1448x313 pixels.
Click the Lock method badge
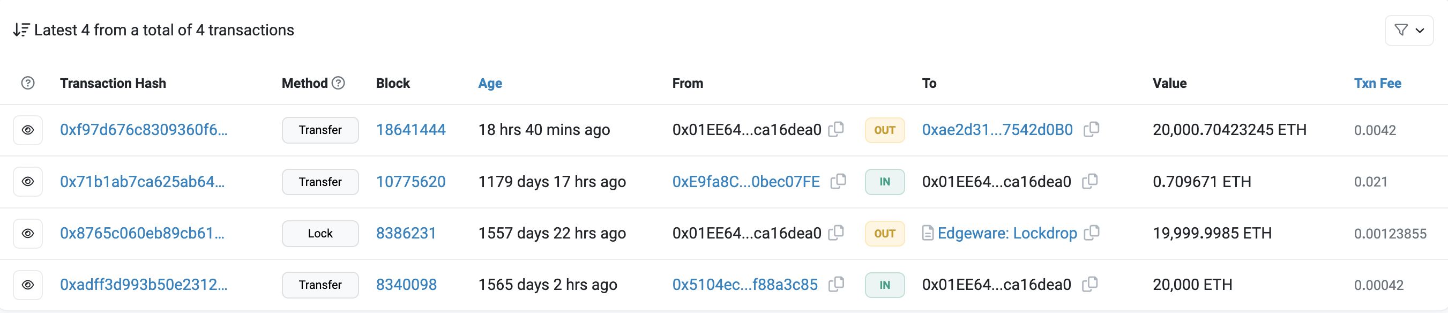click(x=320, y=233)
